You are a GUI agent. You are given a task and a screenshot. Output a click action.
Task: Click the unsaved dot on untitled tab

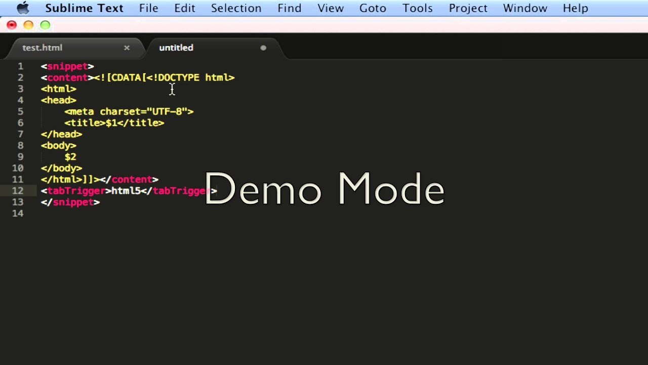coord(263,48)
